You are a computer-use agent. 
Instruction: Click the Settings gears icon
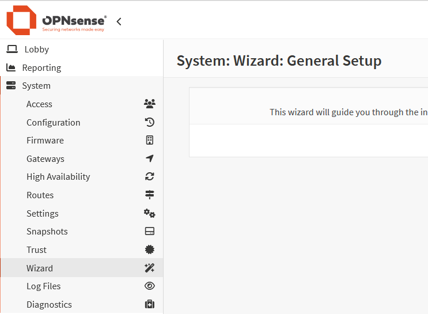click(149, 214)
